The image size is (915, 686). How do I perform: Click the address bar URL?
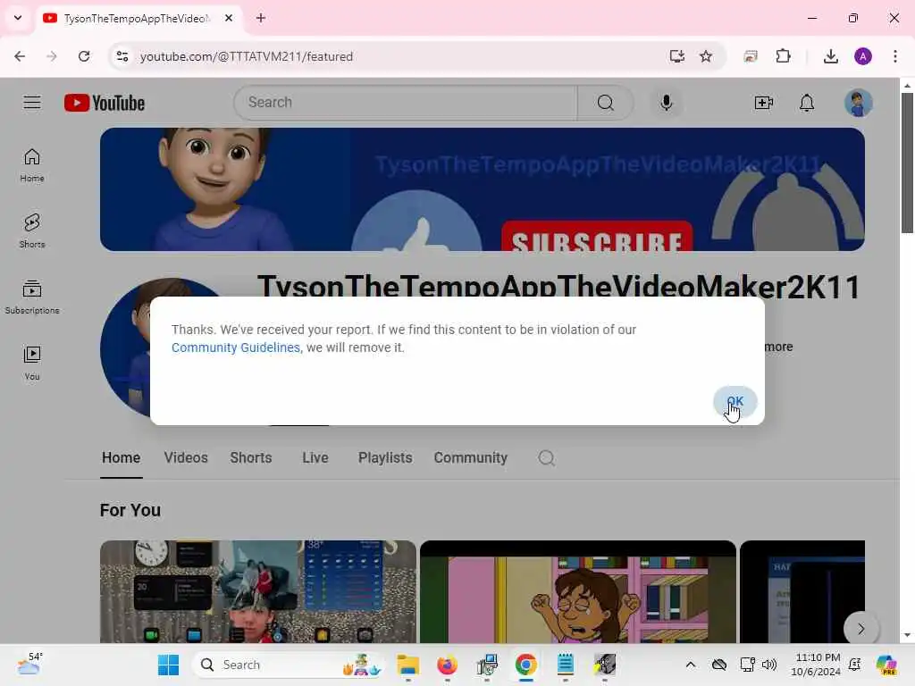(x=247, y=56)
